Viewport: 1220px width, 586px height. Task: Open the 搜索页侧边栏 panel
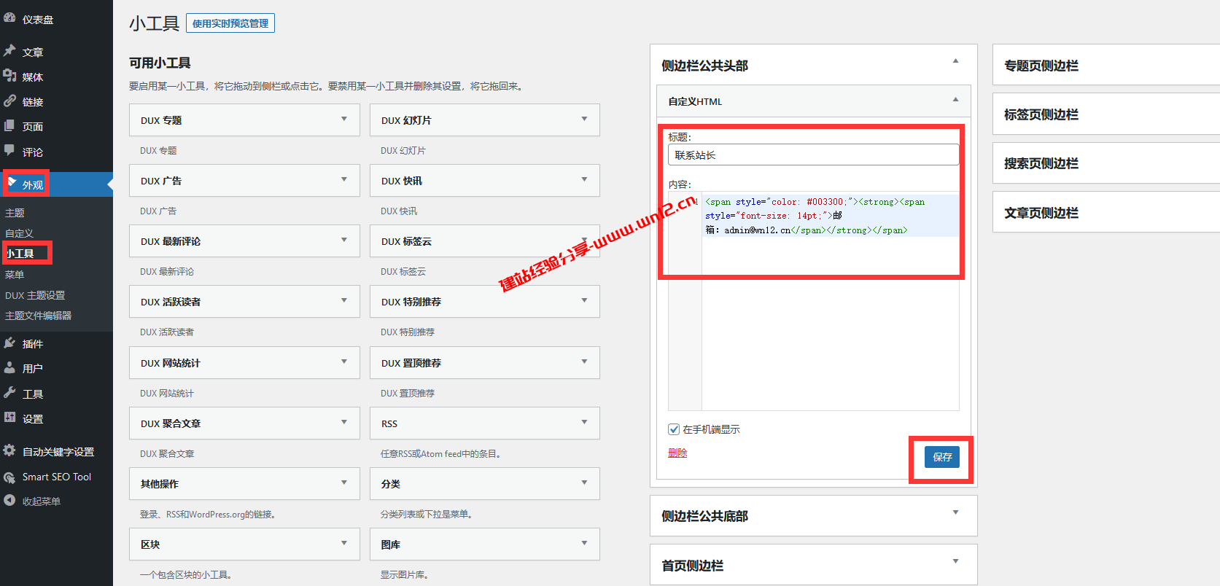(1106, 163)
